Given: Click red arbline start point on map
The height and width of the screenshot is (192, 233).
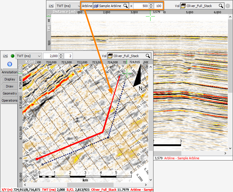Looking at the screenshot, I should click(x=37, y=159).
